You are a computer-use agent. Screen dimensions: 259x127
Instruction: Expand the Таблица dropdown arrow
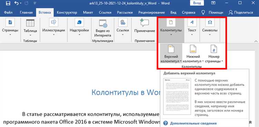(x=30, y=35)
